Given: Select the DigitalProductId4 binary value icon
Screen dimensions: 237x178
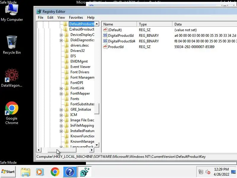Looking at the screenshot, I should [105, 41].
